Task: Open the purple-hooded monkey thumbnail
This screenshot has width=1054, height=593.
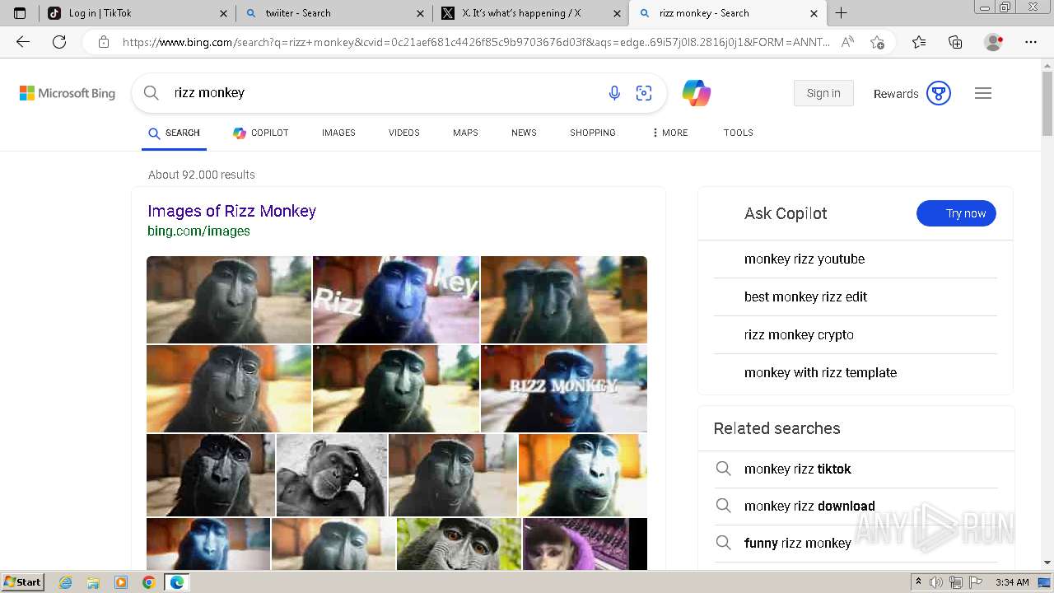Action: coord(585,544)
